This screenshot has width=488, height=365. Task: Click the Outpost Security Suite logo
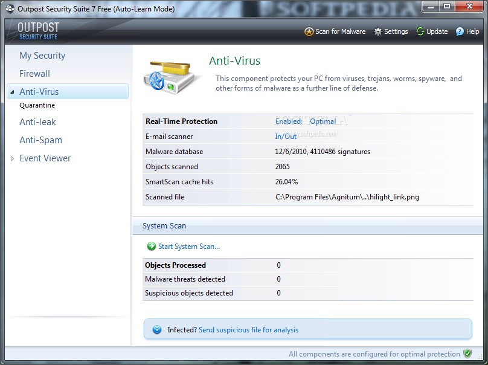38,31
